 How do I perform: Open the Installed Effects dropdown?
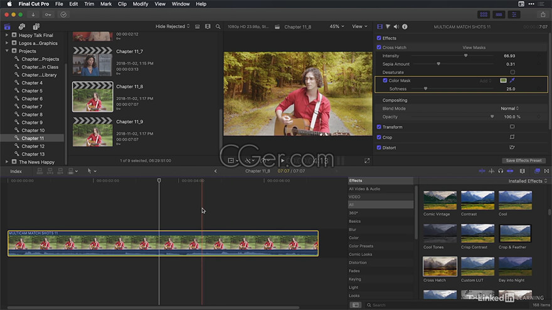528,181
